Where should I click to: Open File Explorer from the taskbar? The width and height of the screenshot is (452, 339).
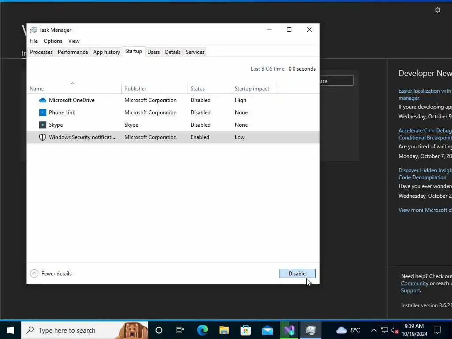pos(224,330)
